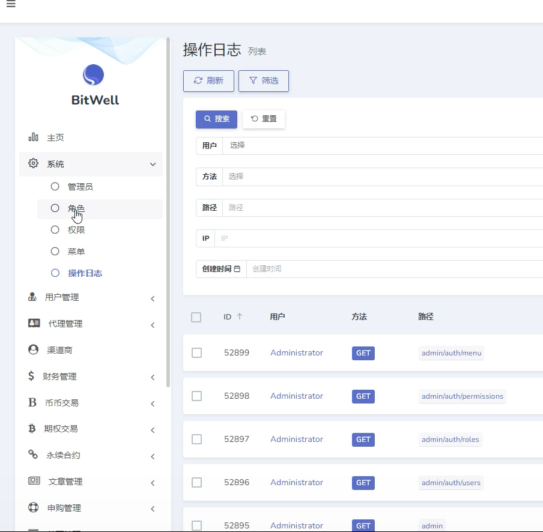Click the 文章管理 article management icon
Viewport: 543px width, 532px height.
pos(33,481)
